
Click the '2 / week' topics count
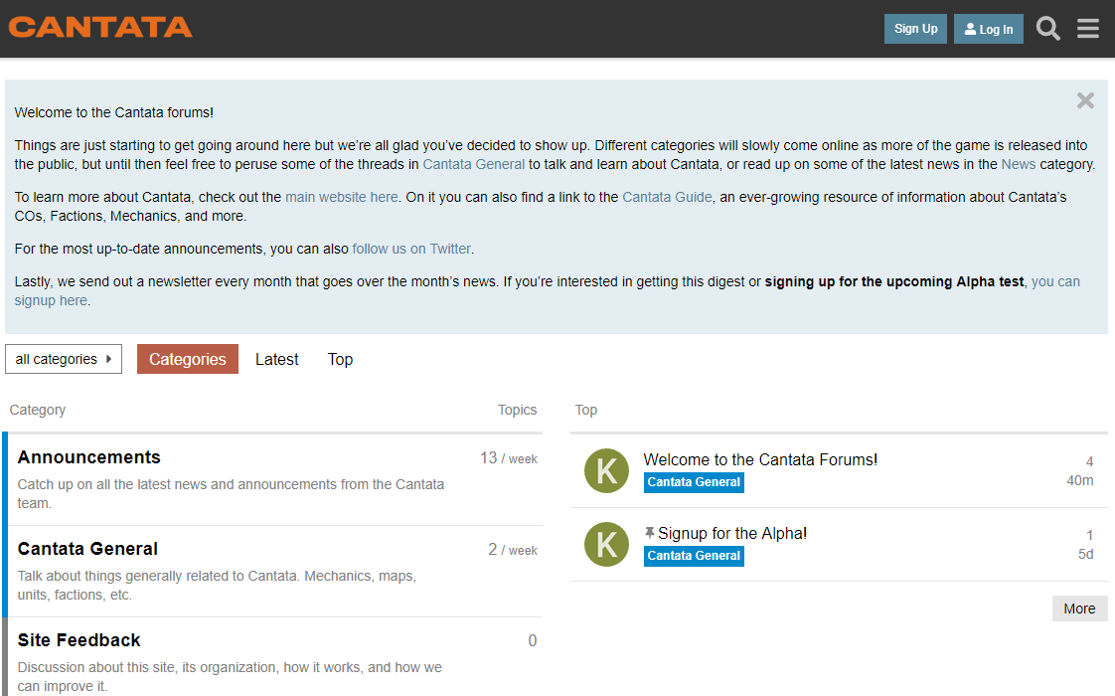(x=513, y=550)
